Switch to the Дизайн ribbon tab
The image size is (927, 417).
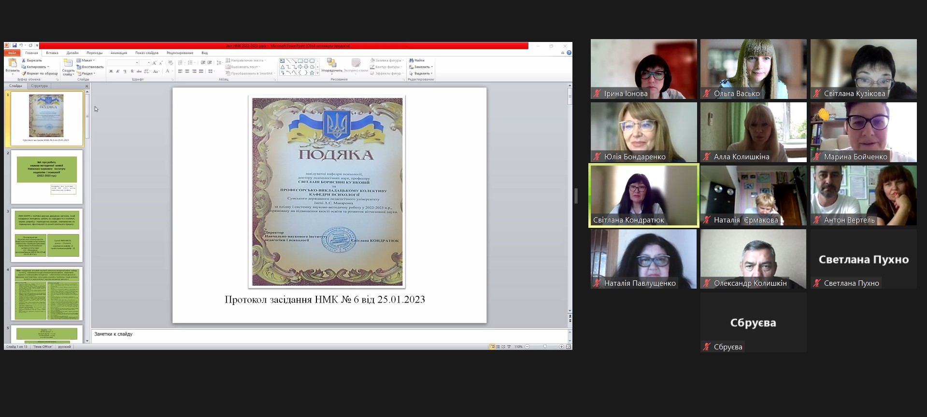[72, 53]
